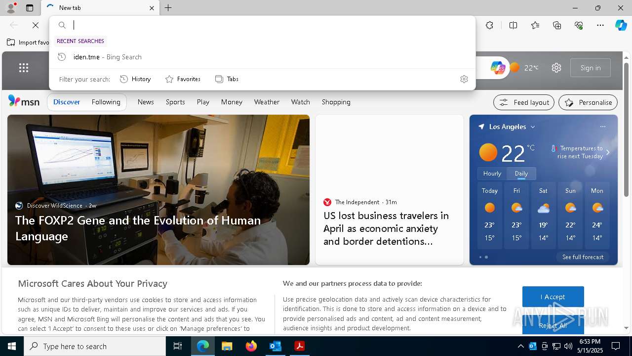Open the FOXP2 Gene article
Screen dimensions: 632x356
[x=138, y=228]
